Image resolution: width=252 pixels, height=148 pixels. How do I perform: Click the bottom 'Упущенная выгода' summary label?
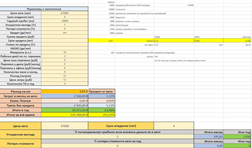tap(20, 134)
